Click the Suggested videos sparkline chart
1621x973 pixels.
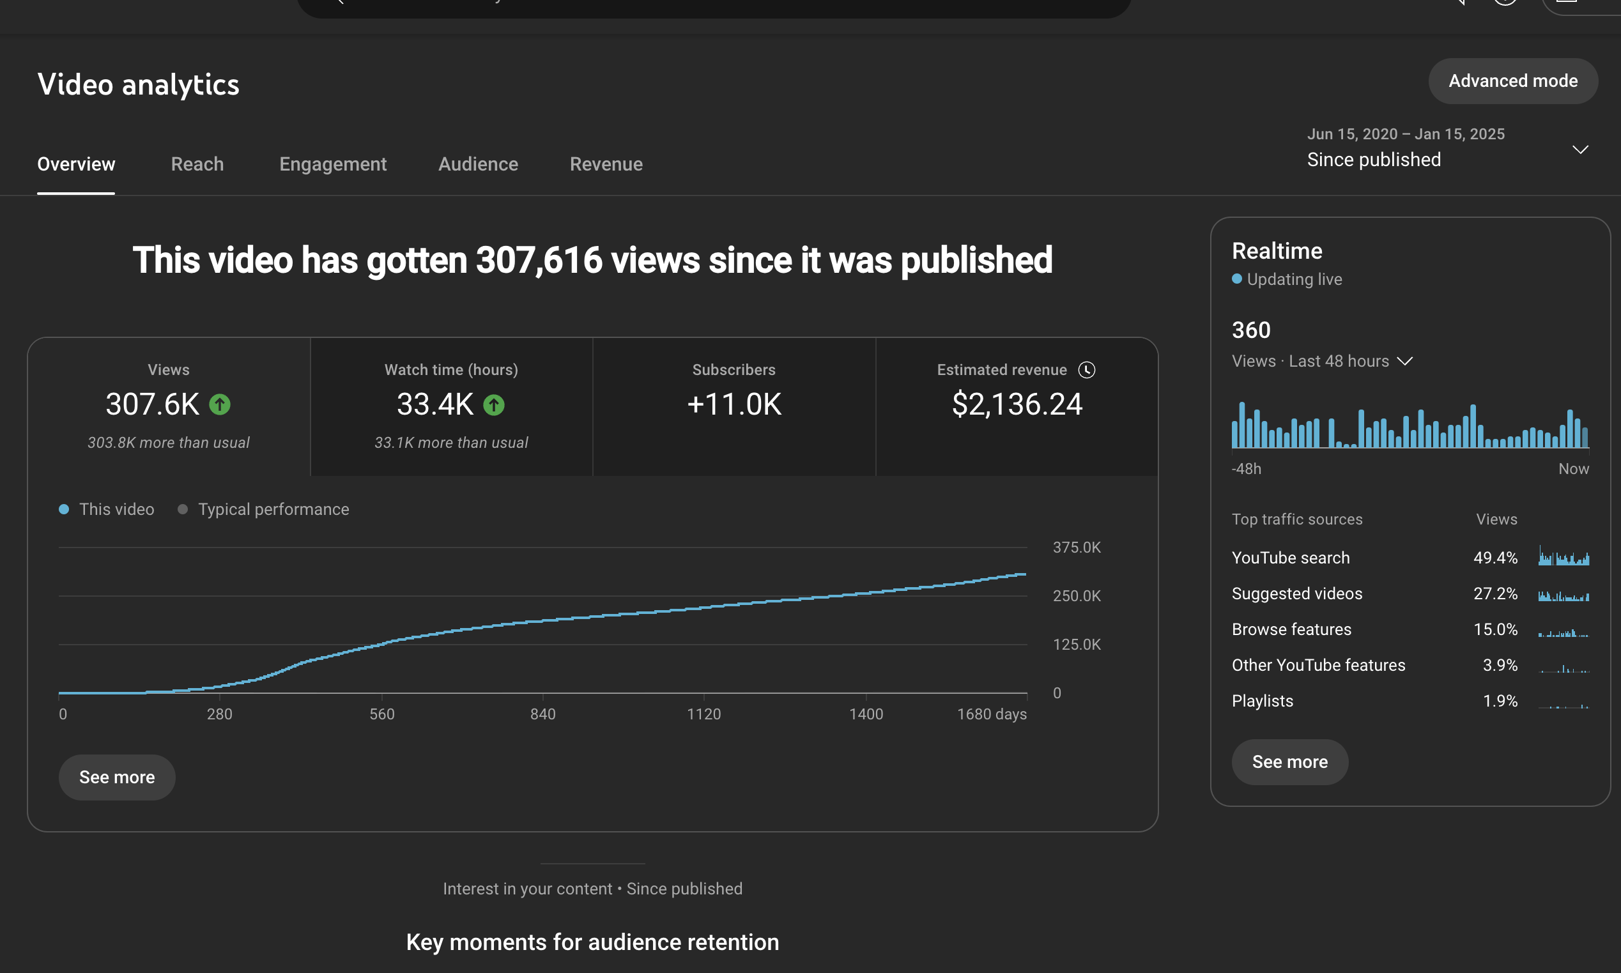click(x=1563, y=595)
